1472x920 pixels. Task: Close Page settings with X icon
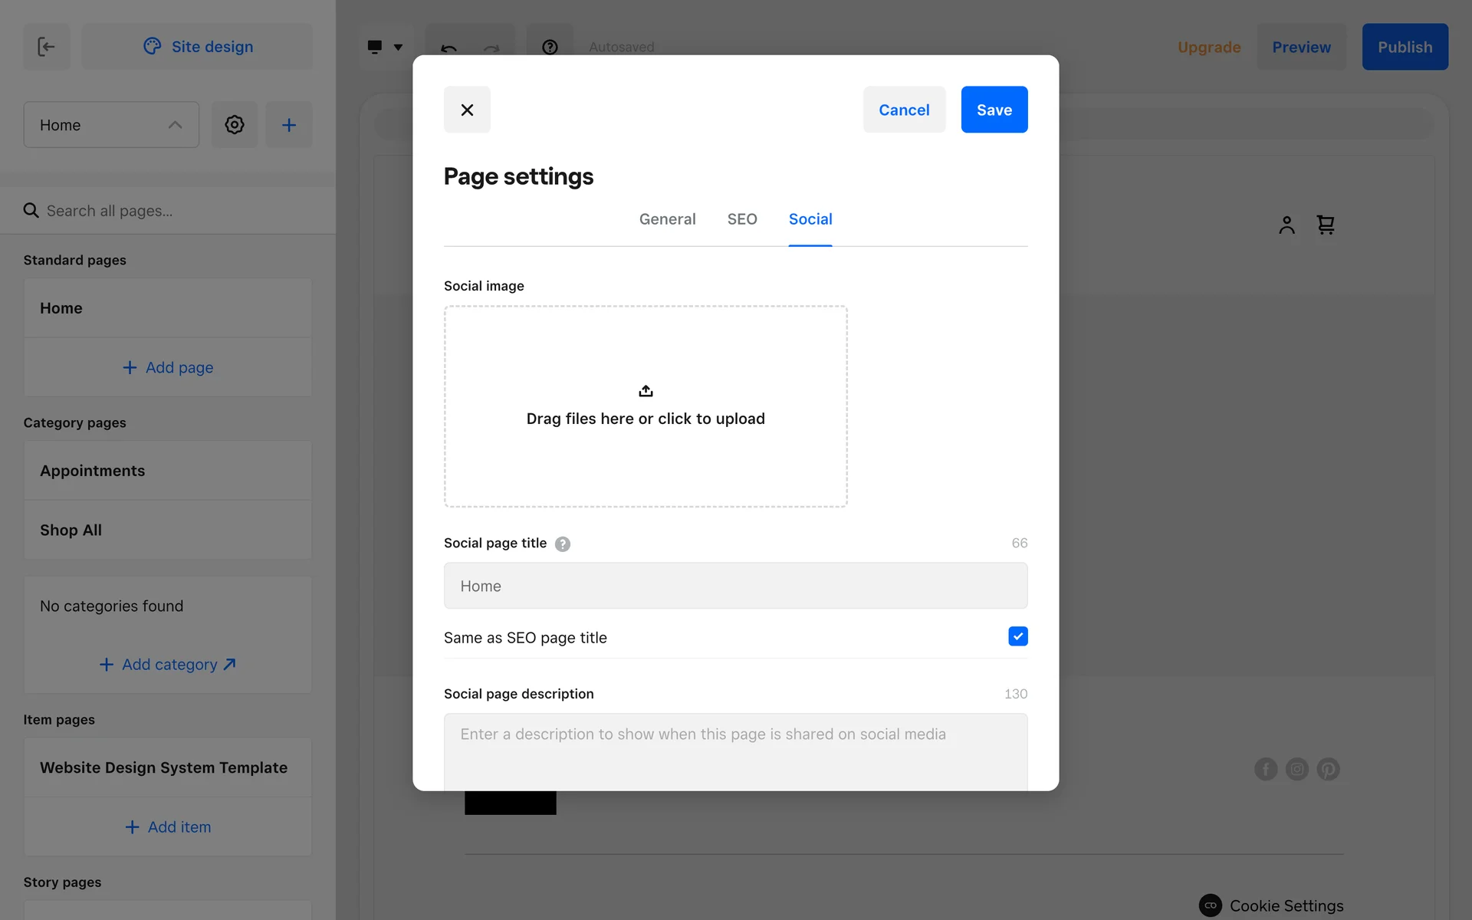pyautogui.click(x=467, y=110)
